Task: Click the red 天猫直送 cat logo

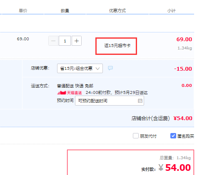Action: [x=62, y=93]
